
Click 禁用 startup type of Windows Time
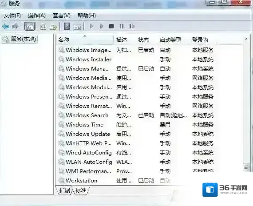[165, 125]
